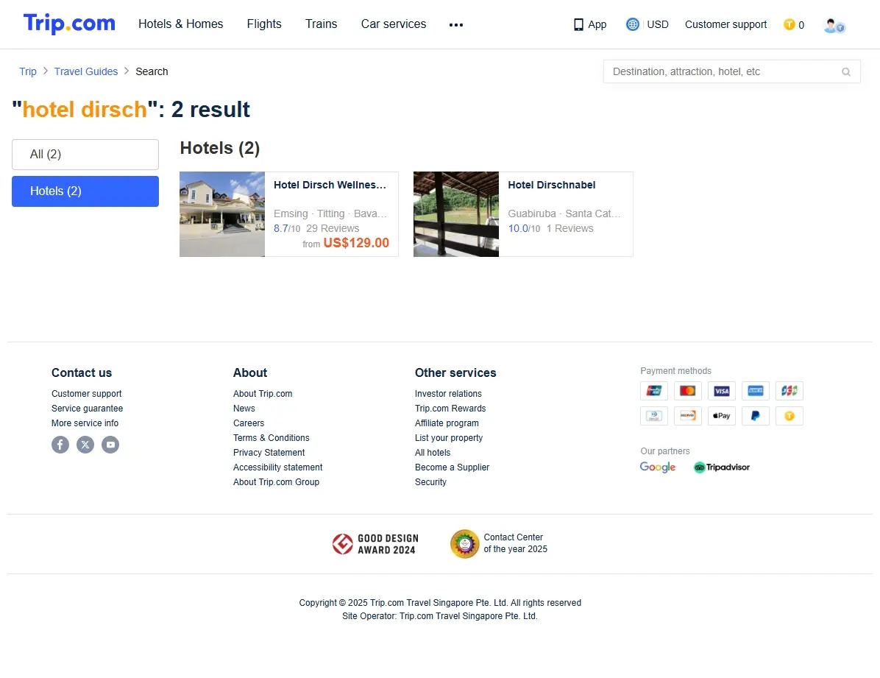The height and width of the screenshot is (678, 880).
Task: Click the Contact Center of the year badge
Action: point(499,544)
